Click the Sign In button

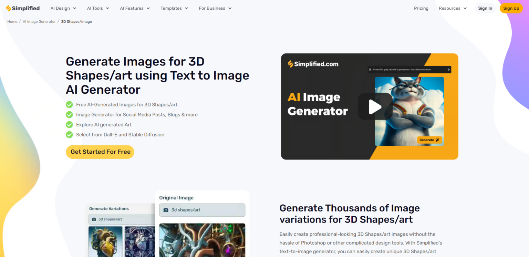pos(485,8)
